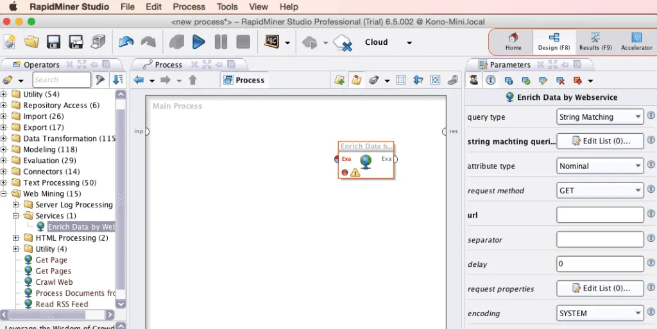Stop the process execution
This screenshot has width=657, height=329.
[x=243, y=42]
